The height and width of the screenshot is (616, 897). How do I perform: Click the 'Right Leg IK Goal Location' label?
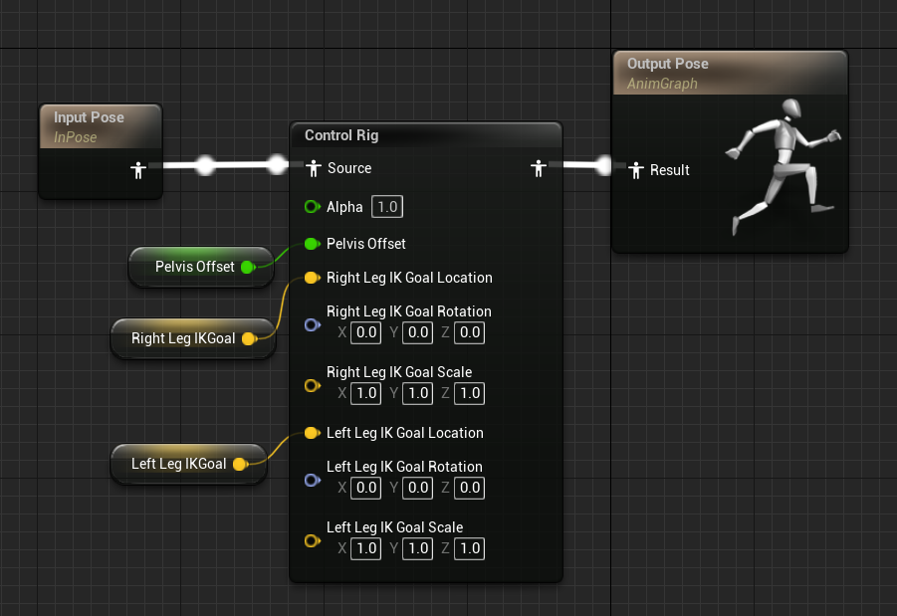tap(409, 278)
